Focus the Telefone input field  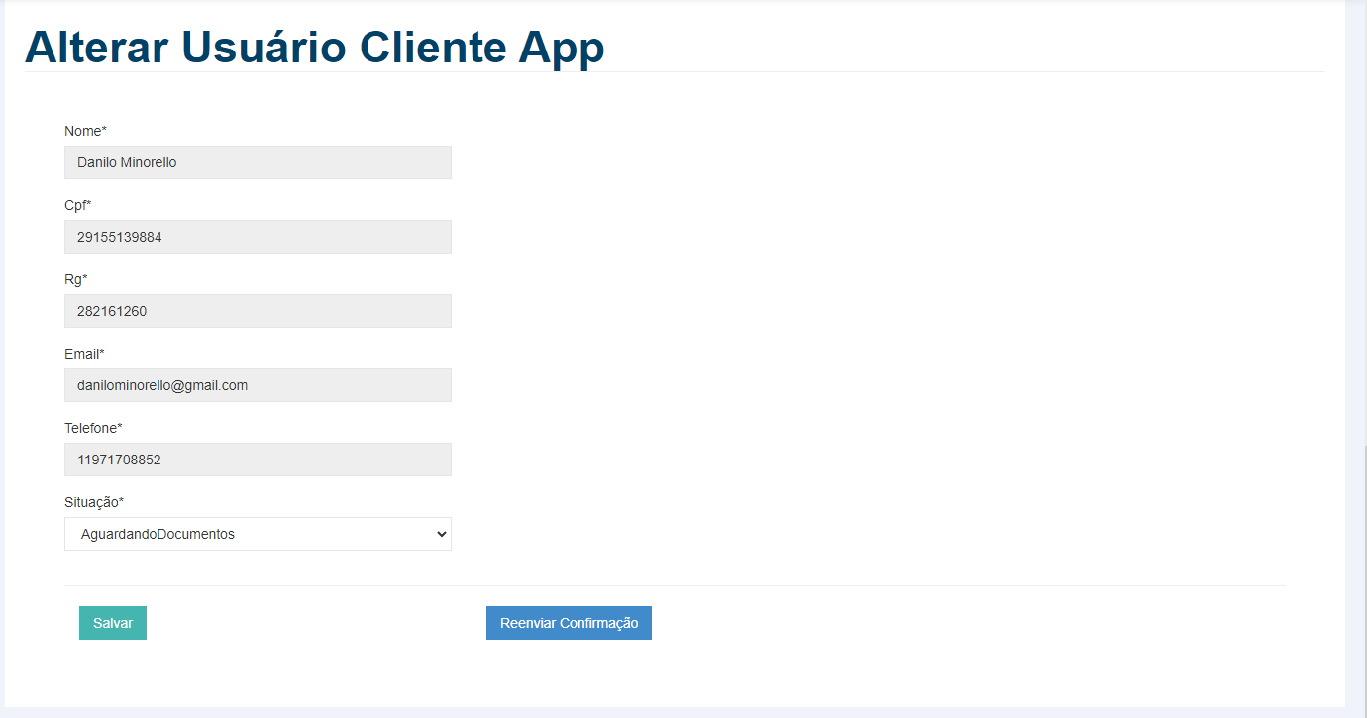258,460
